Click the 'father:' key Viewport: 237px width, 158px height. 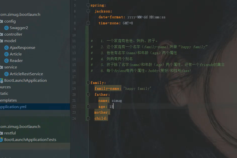[102, 95]
